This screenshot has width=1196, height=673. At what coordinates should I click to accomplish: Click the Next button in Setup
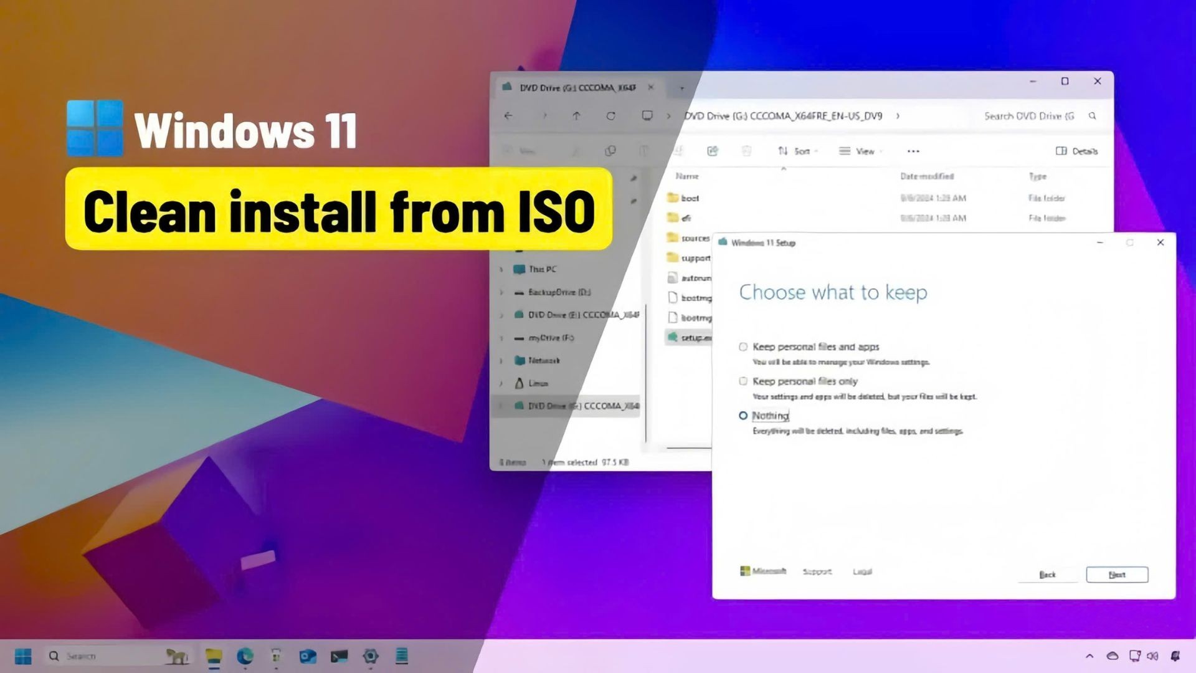[1116, 575]
